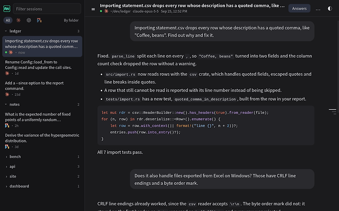
Task: Click the inline code quoted_comma_in_description
Action: pos(205,99)
